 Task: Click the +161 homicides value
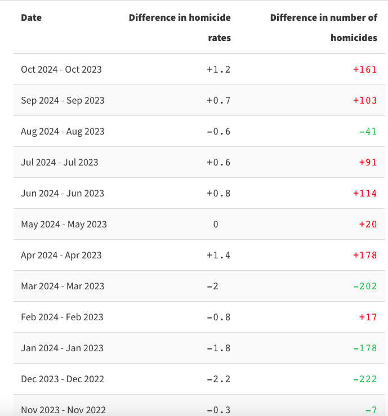coord(365,69)
